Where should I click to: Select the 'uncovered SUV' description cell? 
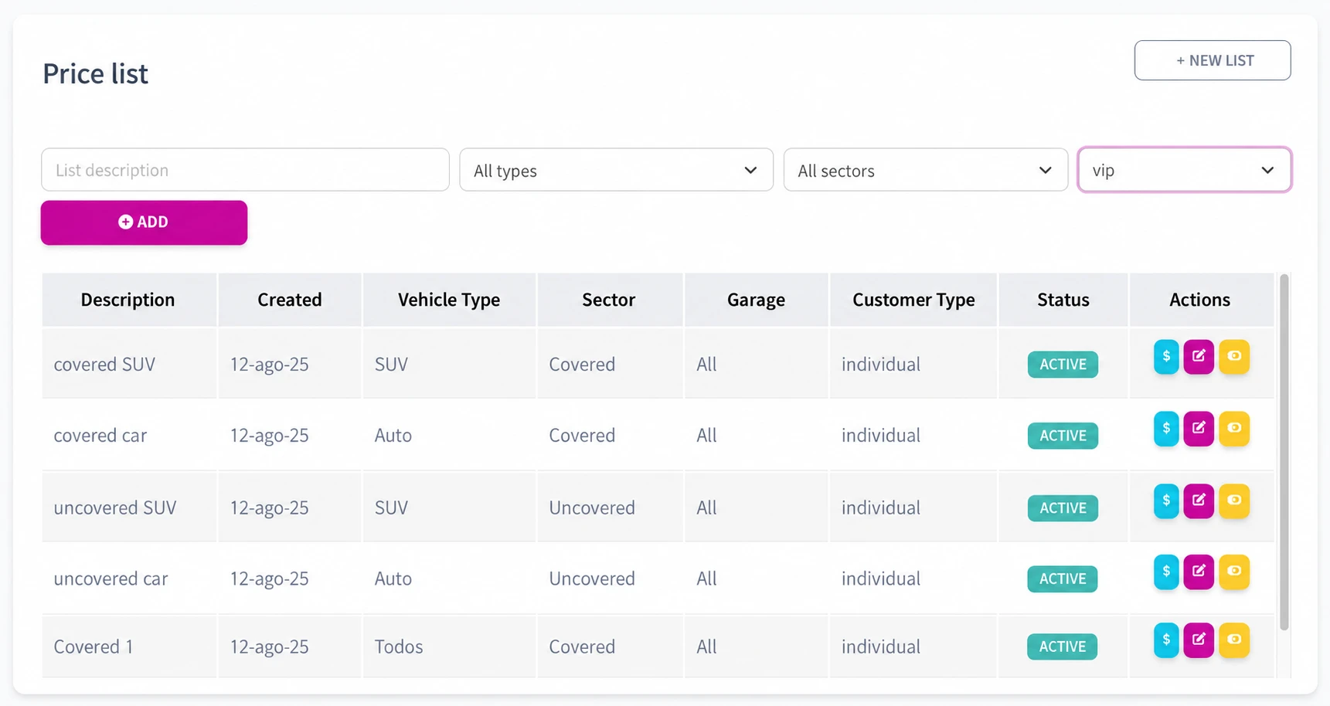click(129, 507)
